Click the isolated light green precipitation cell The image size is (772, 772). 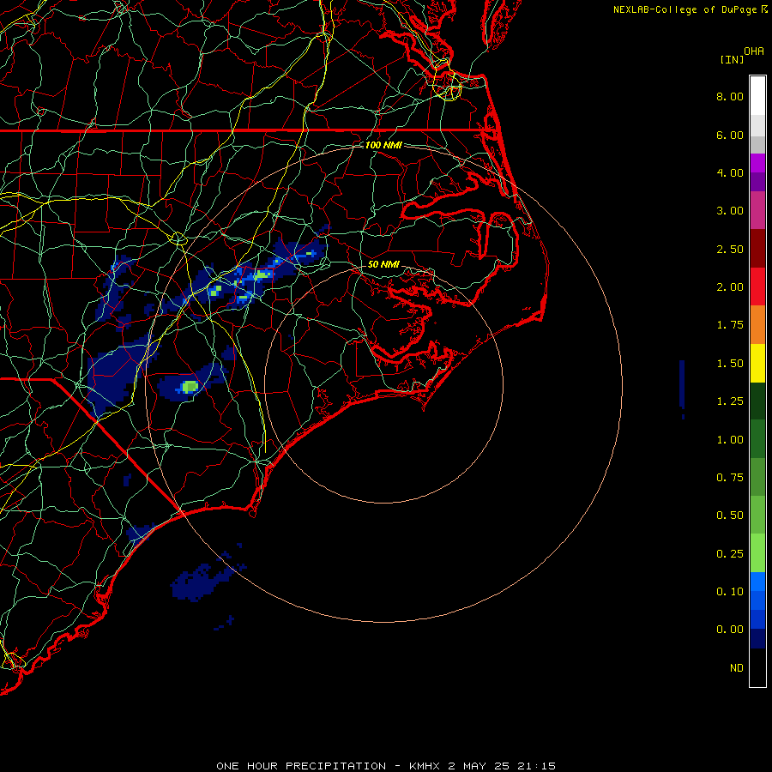190,387
